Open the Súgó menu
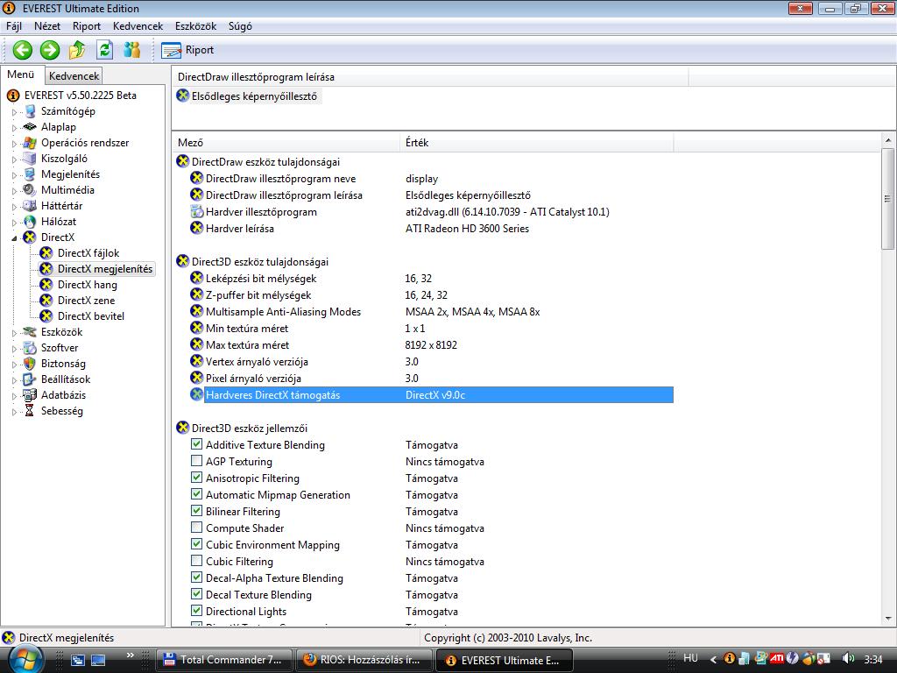897x673 pixels. pyautogui.click(x=240, y=26)
